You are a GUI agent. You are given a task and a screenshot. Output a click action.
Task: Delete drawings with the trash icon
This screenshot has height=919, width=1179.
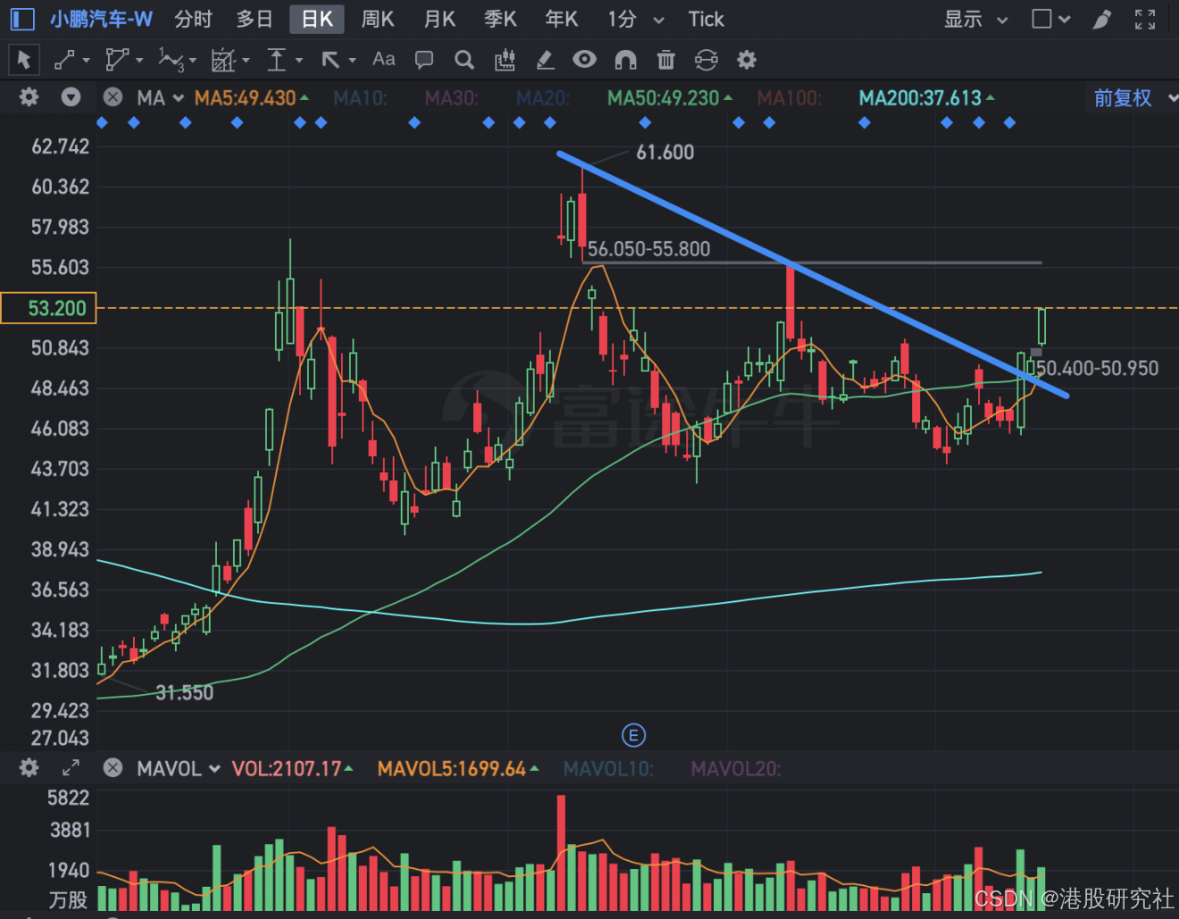pyautogui.click(x=665, y=60)
